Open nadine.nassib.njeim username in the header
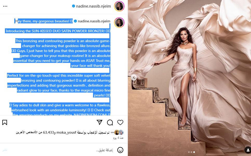This screenshot has height=156, width=251. [93, 6]
